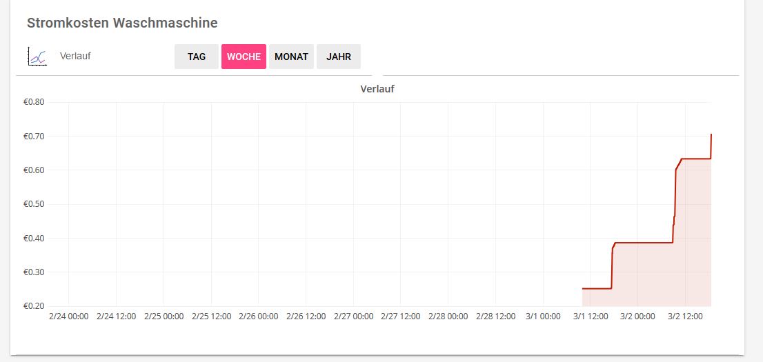Click the 2/27 00:00 date label

(354, 316)
